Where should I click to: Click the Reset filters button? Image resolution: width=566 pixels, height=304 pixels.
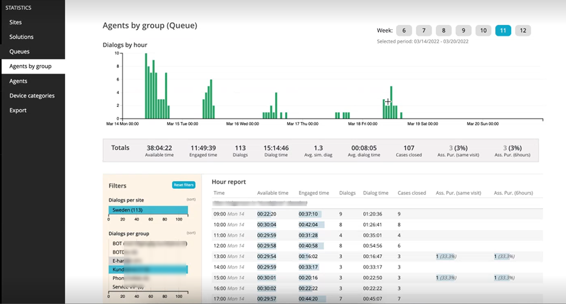point(184,185)
